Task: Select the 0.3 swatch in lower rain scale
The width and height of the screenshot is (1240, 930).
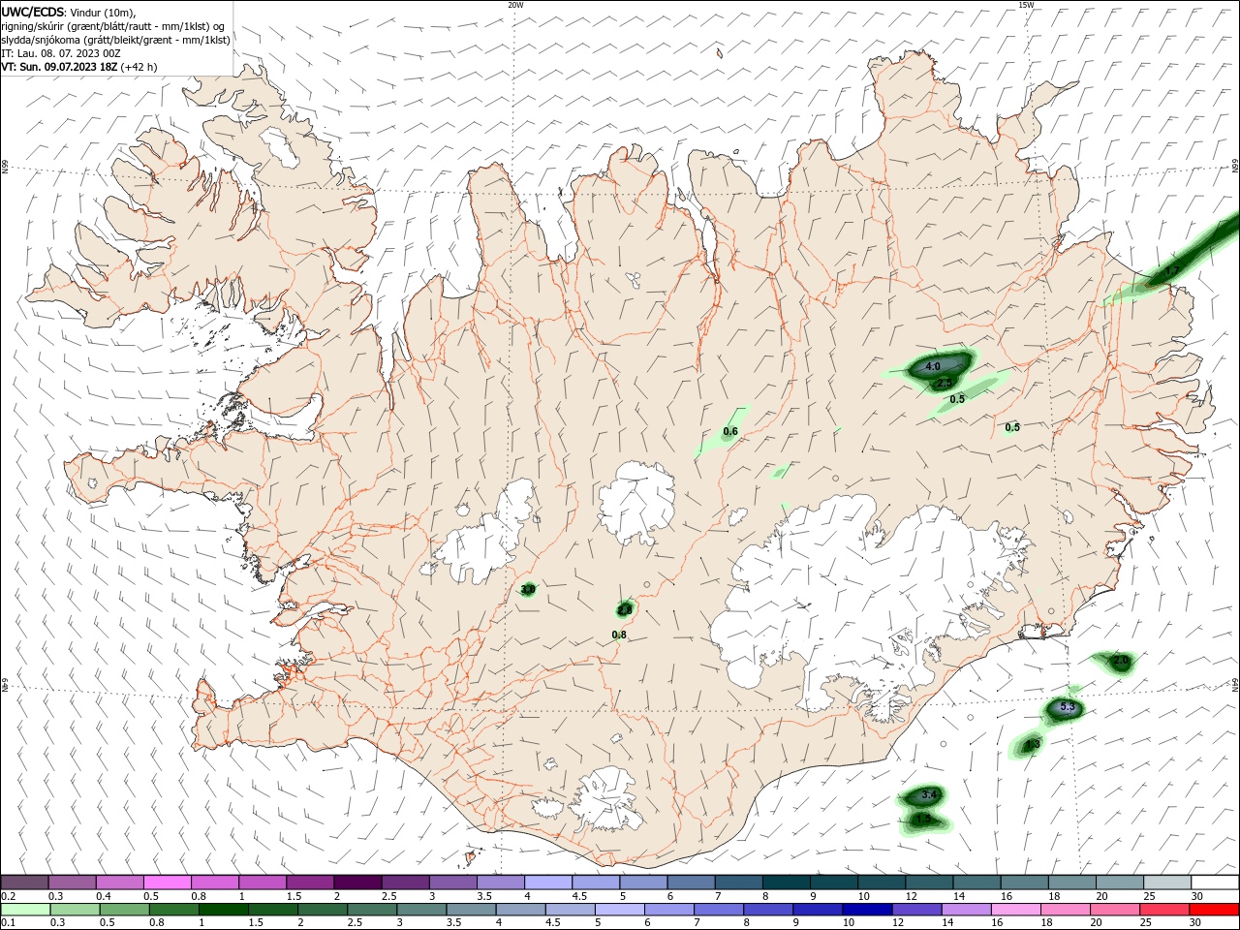Action: 76,910
